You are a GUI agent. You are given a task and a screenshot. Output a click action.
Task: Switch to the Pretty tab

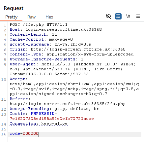(11, 17)
